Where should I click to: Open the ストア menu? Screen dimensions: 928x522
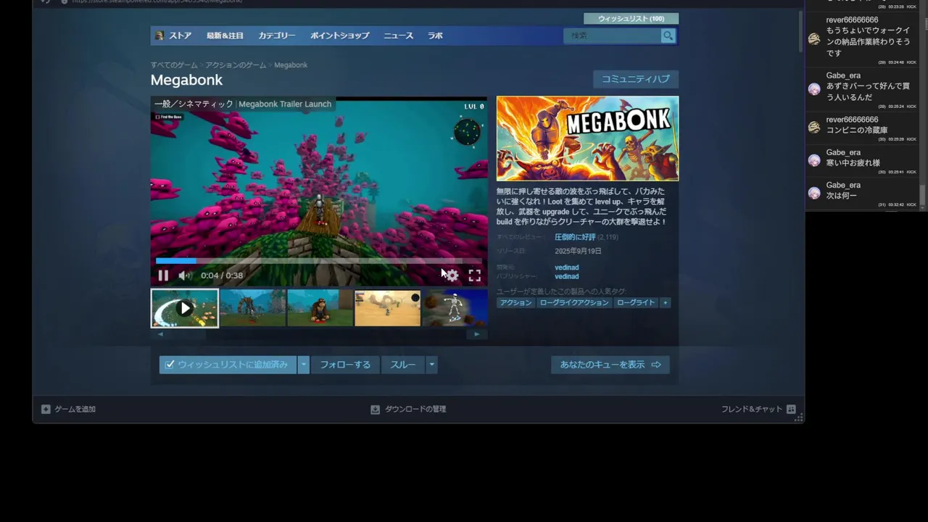[x=181, y=36]
